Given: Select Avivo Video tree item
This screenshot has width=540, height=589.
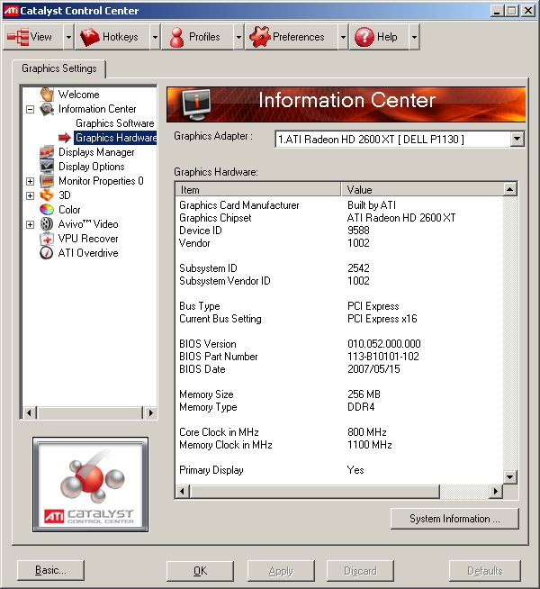Looking at the screenshot, I should (x=88, y=224).
